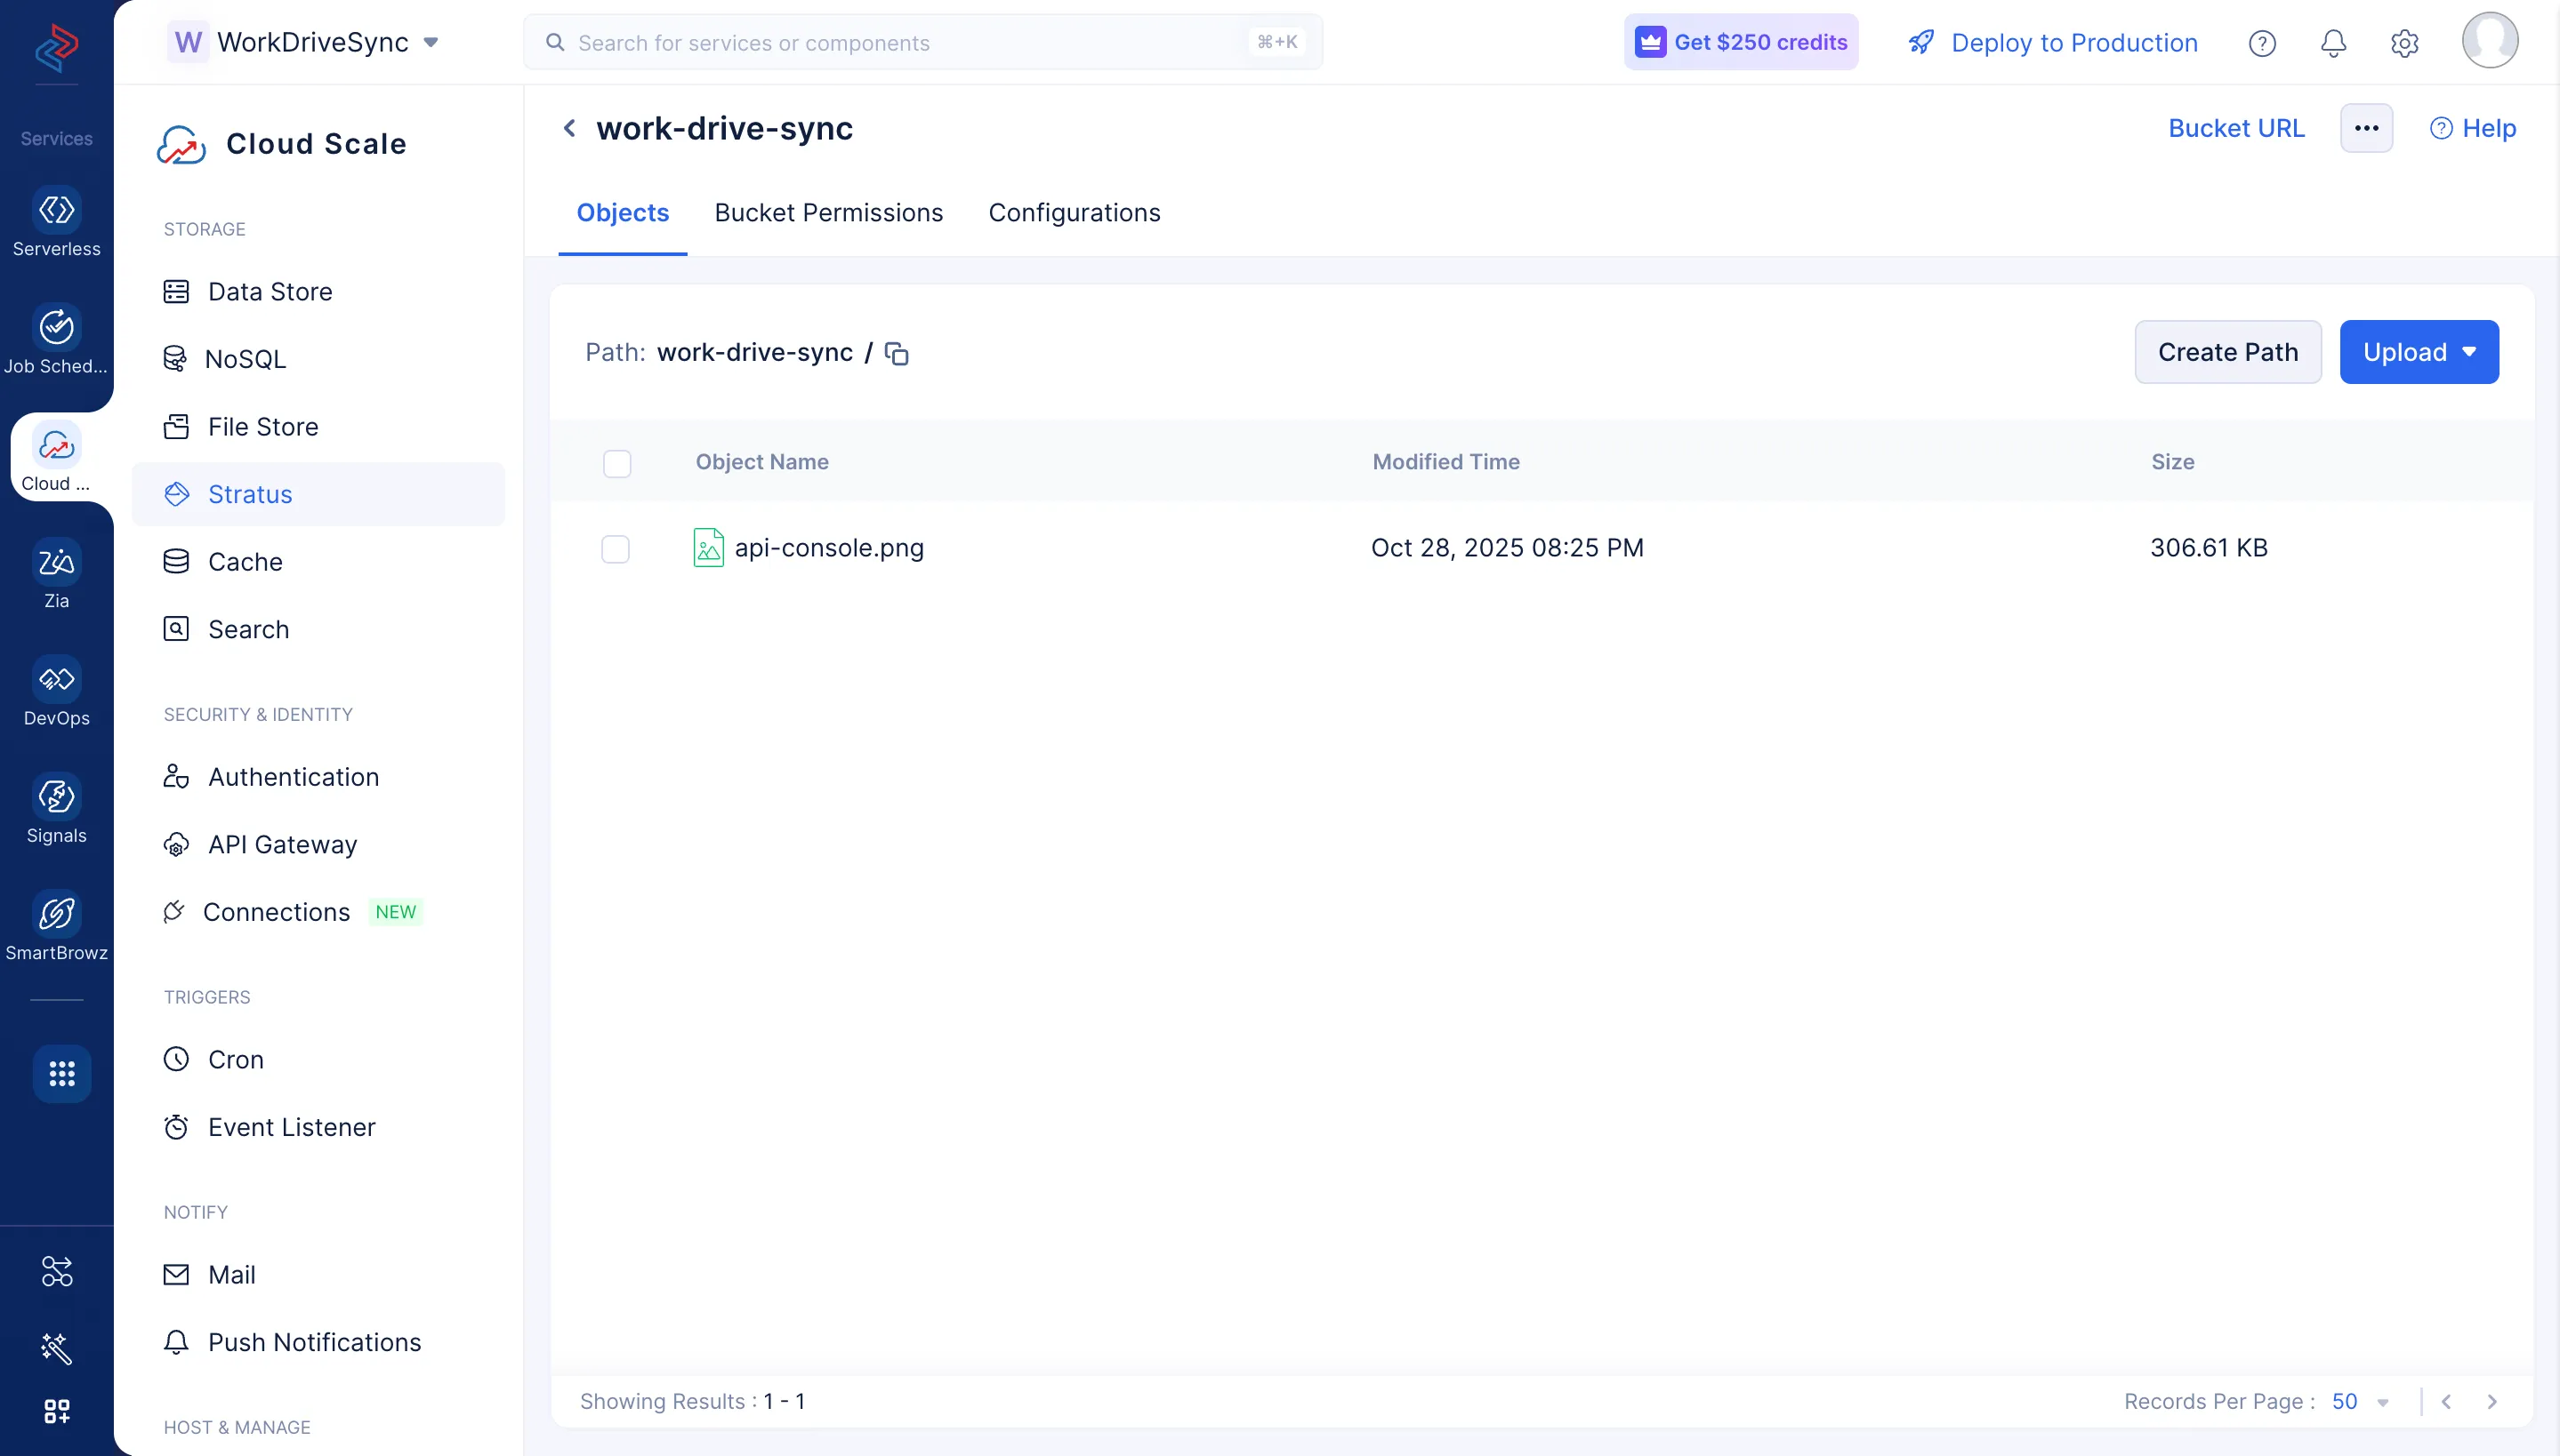Expand the WorkDriveSync project dropdown

tap(432, 42)
